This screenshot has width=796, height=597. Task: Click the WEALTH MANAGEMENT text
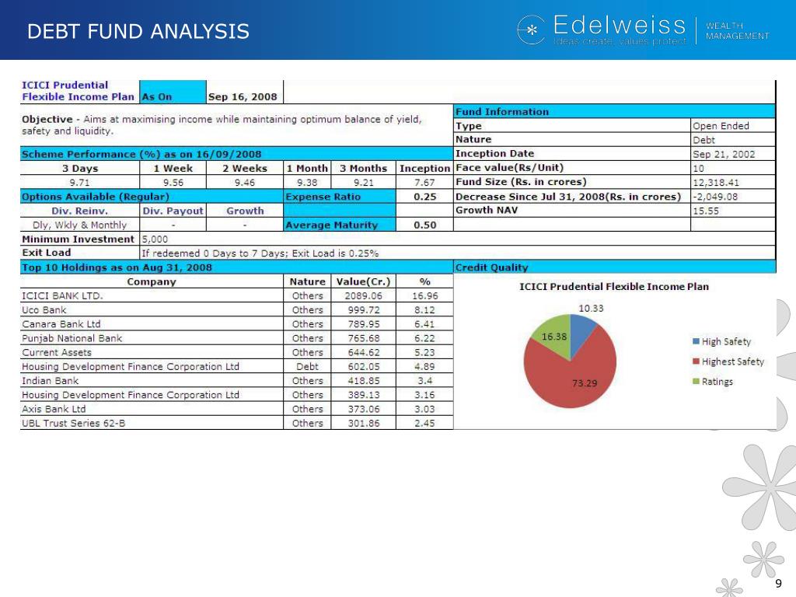click(737, 31)
